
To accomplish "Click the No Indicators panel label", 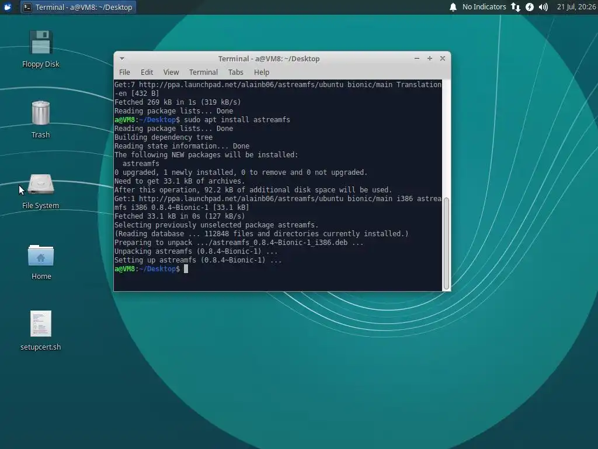I will pos(484,7).
